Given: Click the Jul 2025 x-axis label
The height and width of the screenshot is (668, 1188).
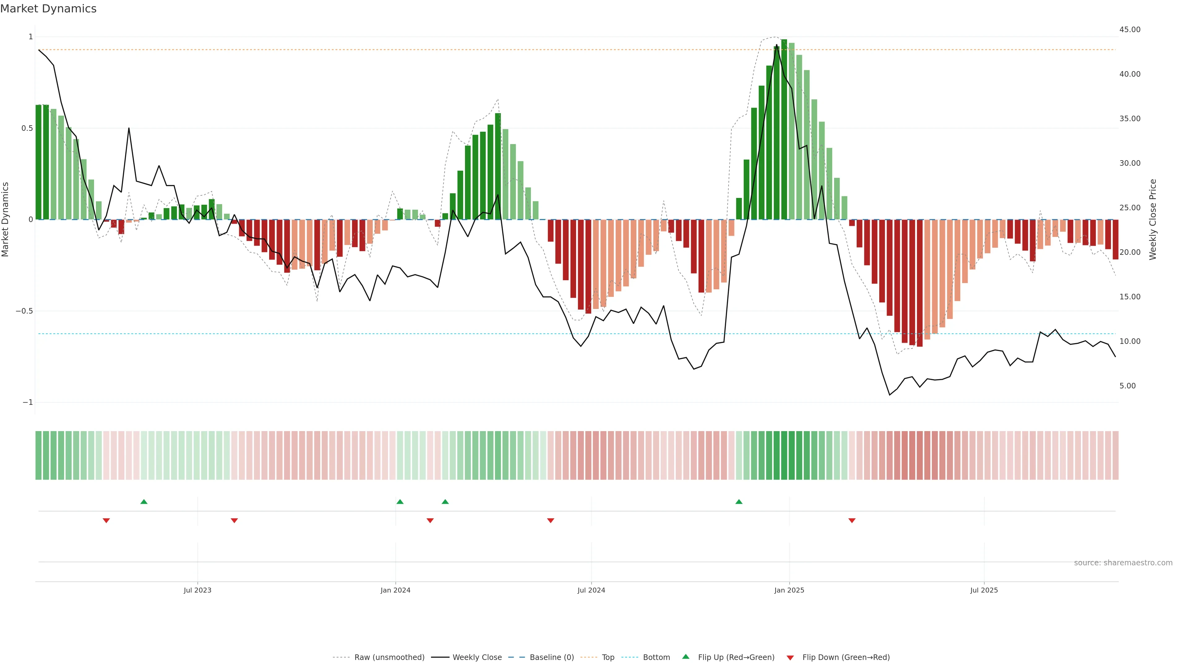Looking at the screenshot, I should 984,590.
